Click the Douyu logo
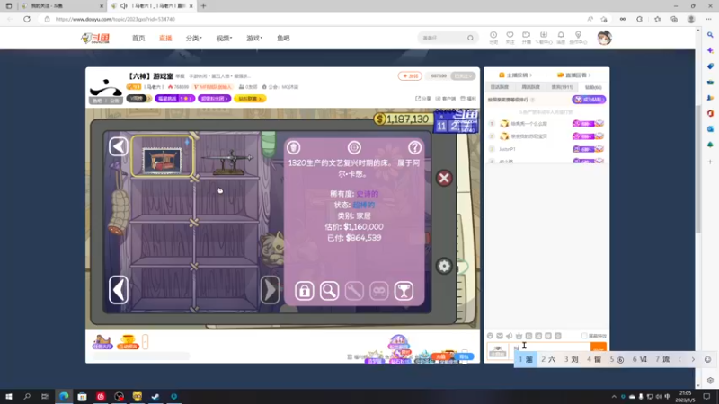 click(95, 38)
